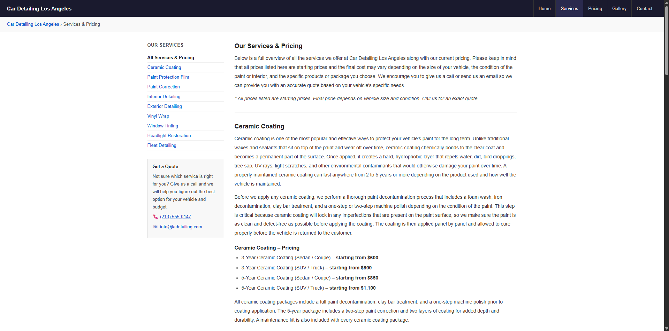This screenshot has width=669, height=331.
Task: Select Exterior Detailing service link
Action: click(165, 107)
